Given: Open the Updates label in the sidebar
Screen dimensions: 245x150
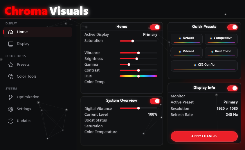Looking at the screenshot, I should coord(24,121).
